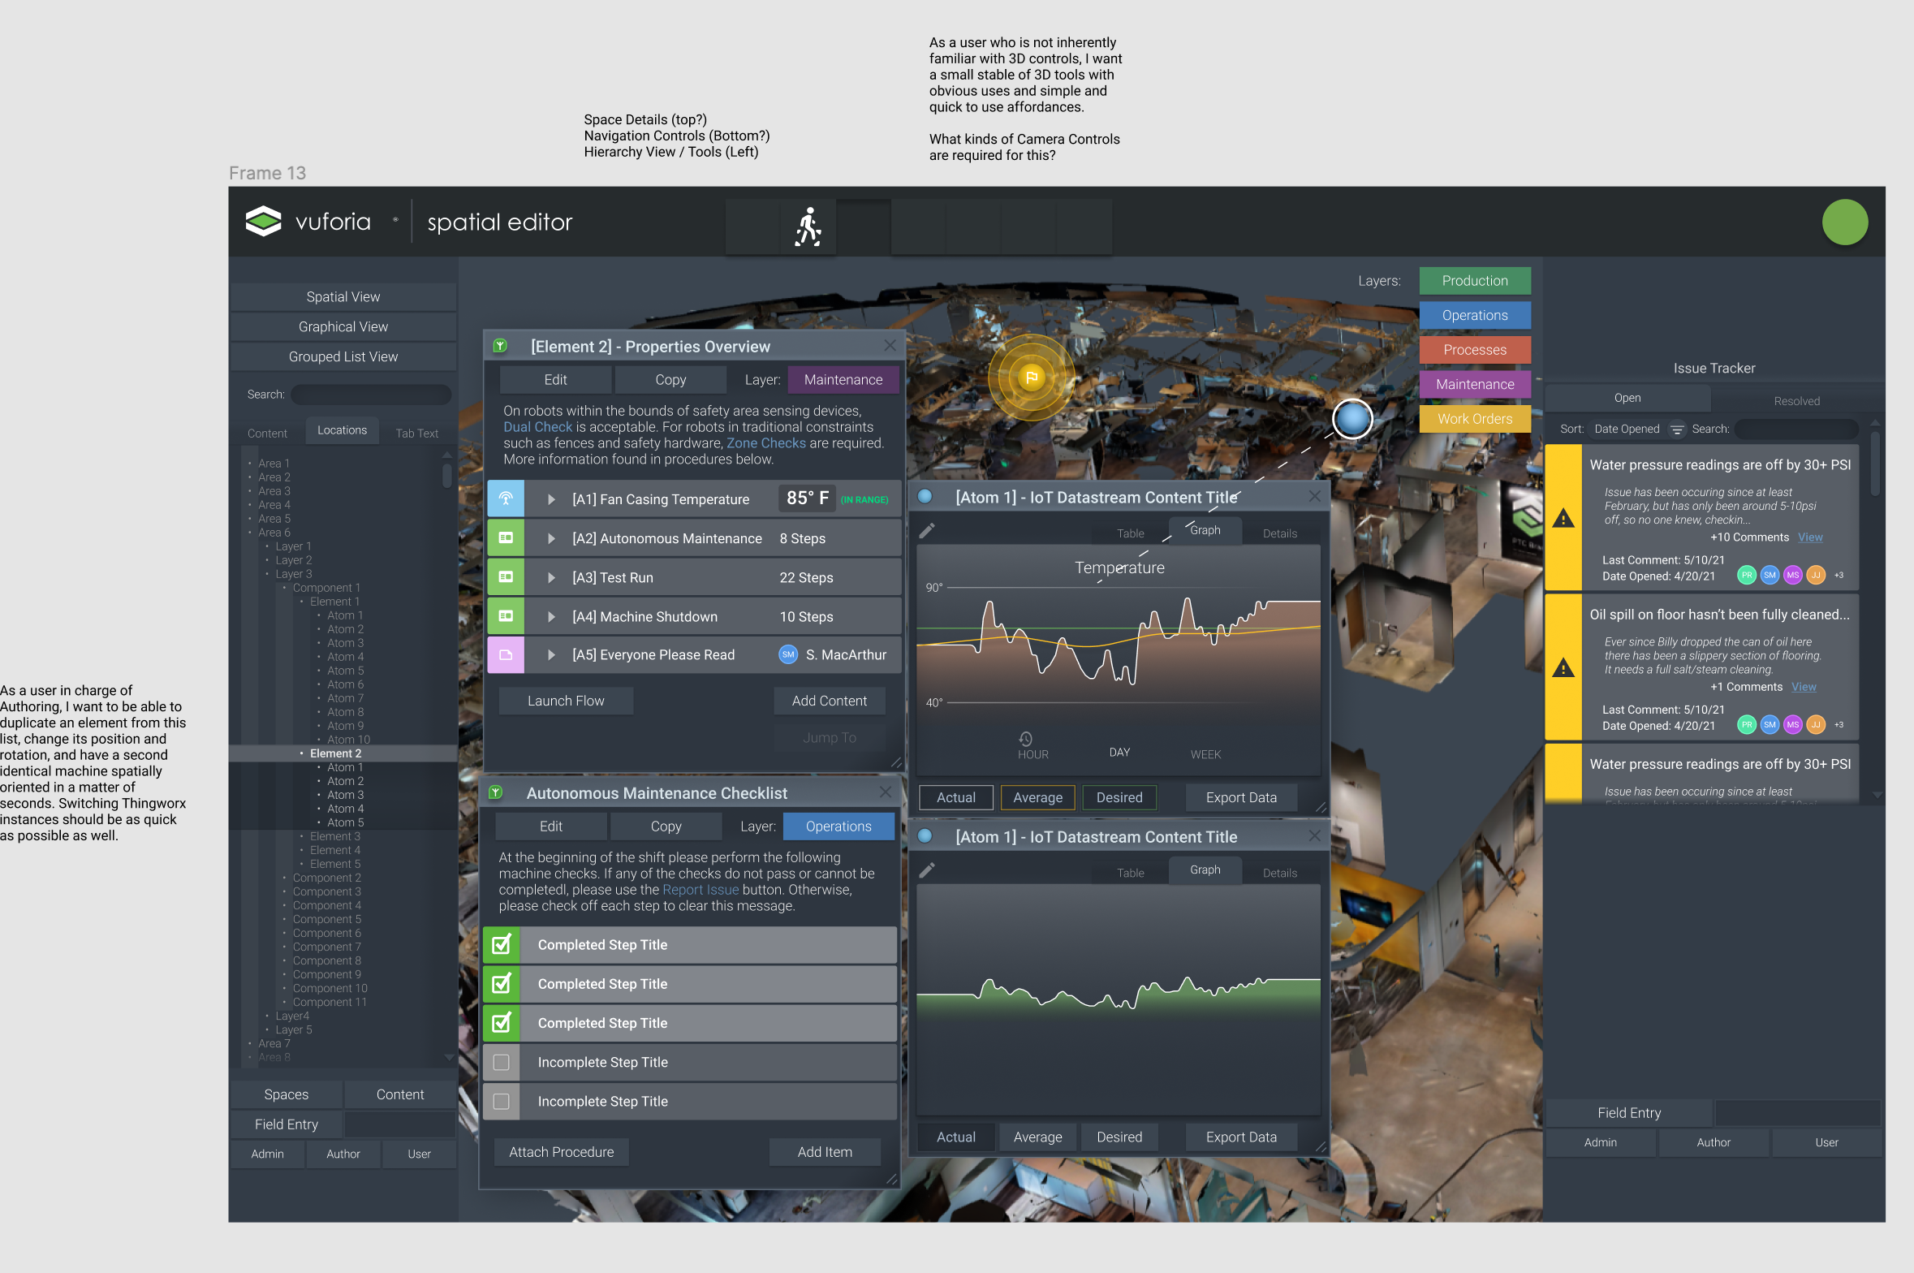This screenshot has height=1273, width=1914.
Task: Select the blue sphere marker in 3D view
Action: (1352, 419)
